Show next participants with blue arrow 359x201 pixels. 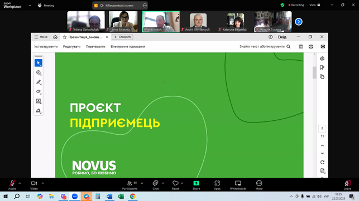299,22
